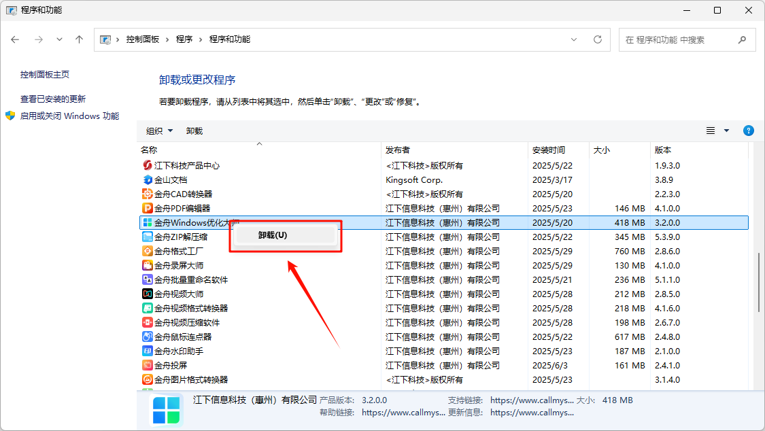Click the 760 MB size cell

point(630,251)
